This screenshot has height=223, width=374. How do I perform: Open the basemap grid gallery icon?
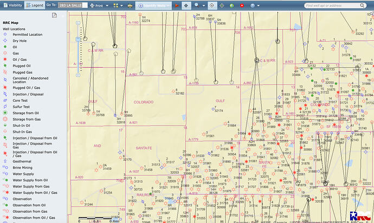point(117,4)
